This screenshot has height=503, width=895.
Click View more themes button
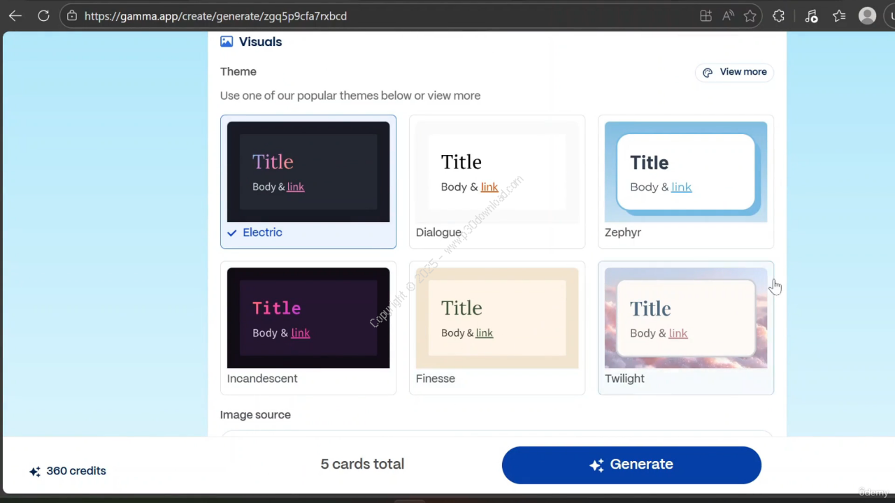point(734,72)
